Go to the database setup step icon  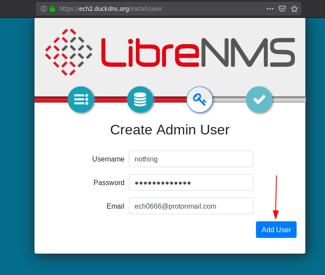click(140, 100)
